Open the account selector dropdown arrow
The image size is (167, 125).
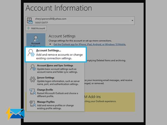point(132,21)
